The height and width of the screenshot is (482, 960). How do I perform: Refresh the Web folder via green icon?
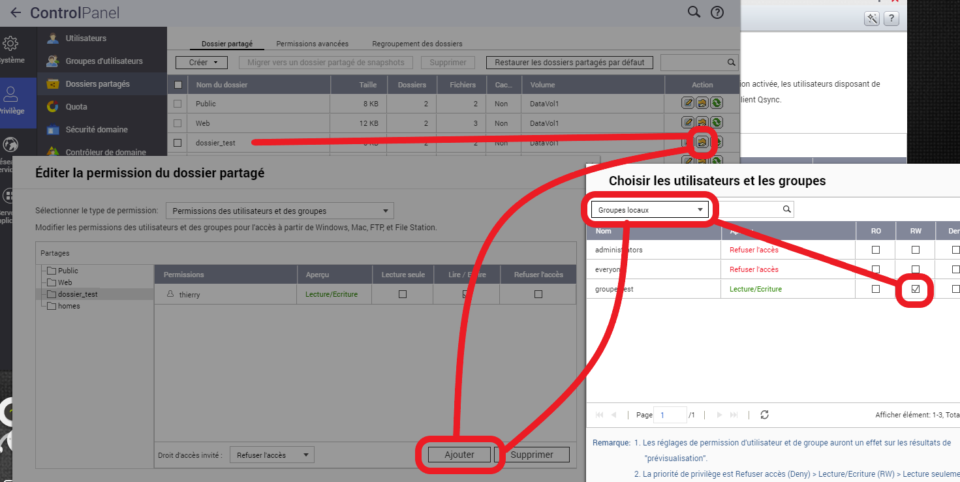coord(716,123)
